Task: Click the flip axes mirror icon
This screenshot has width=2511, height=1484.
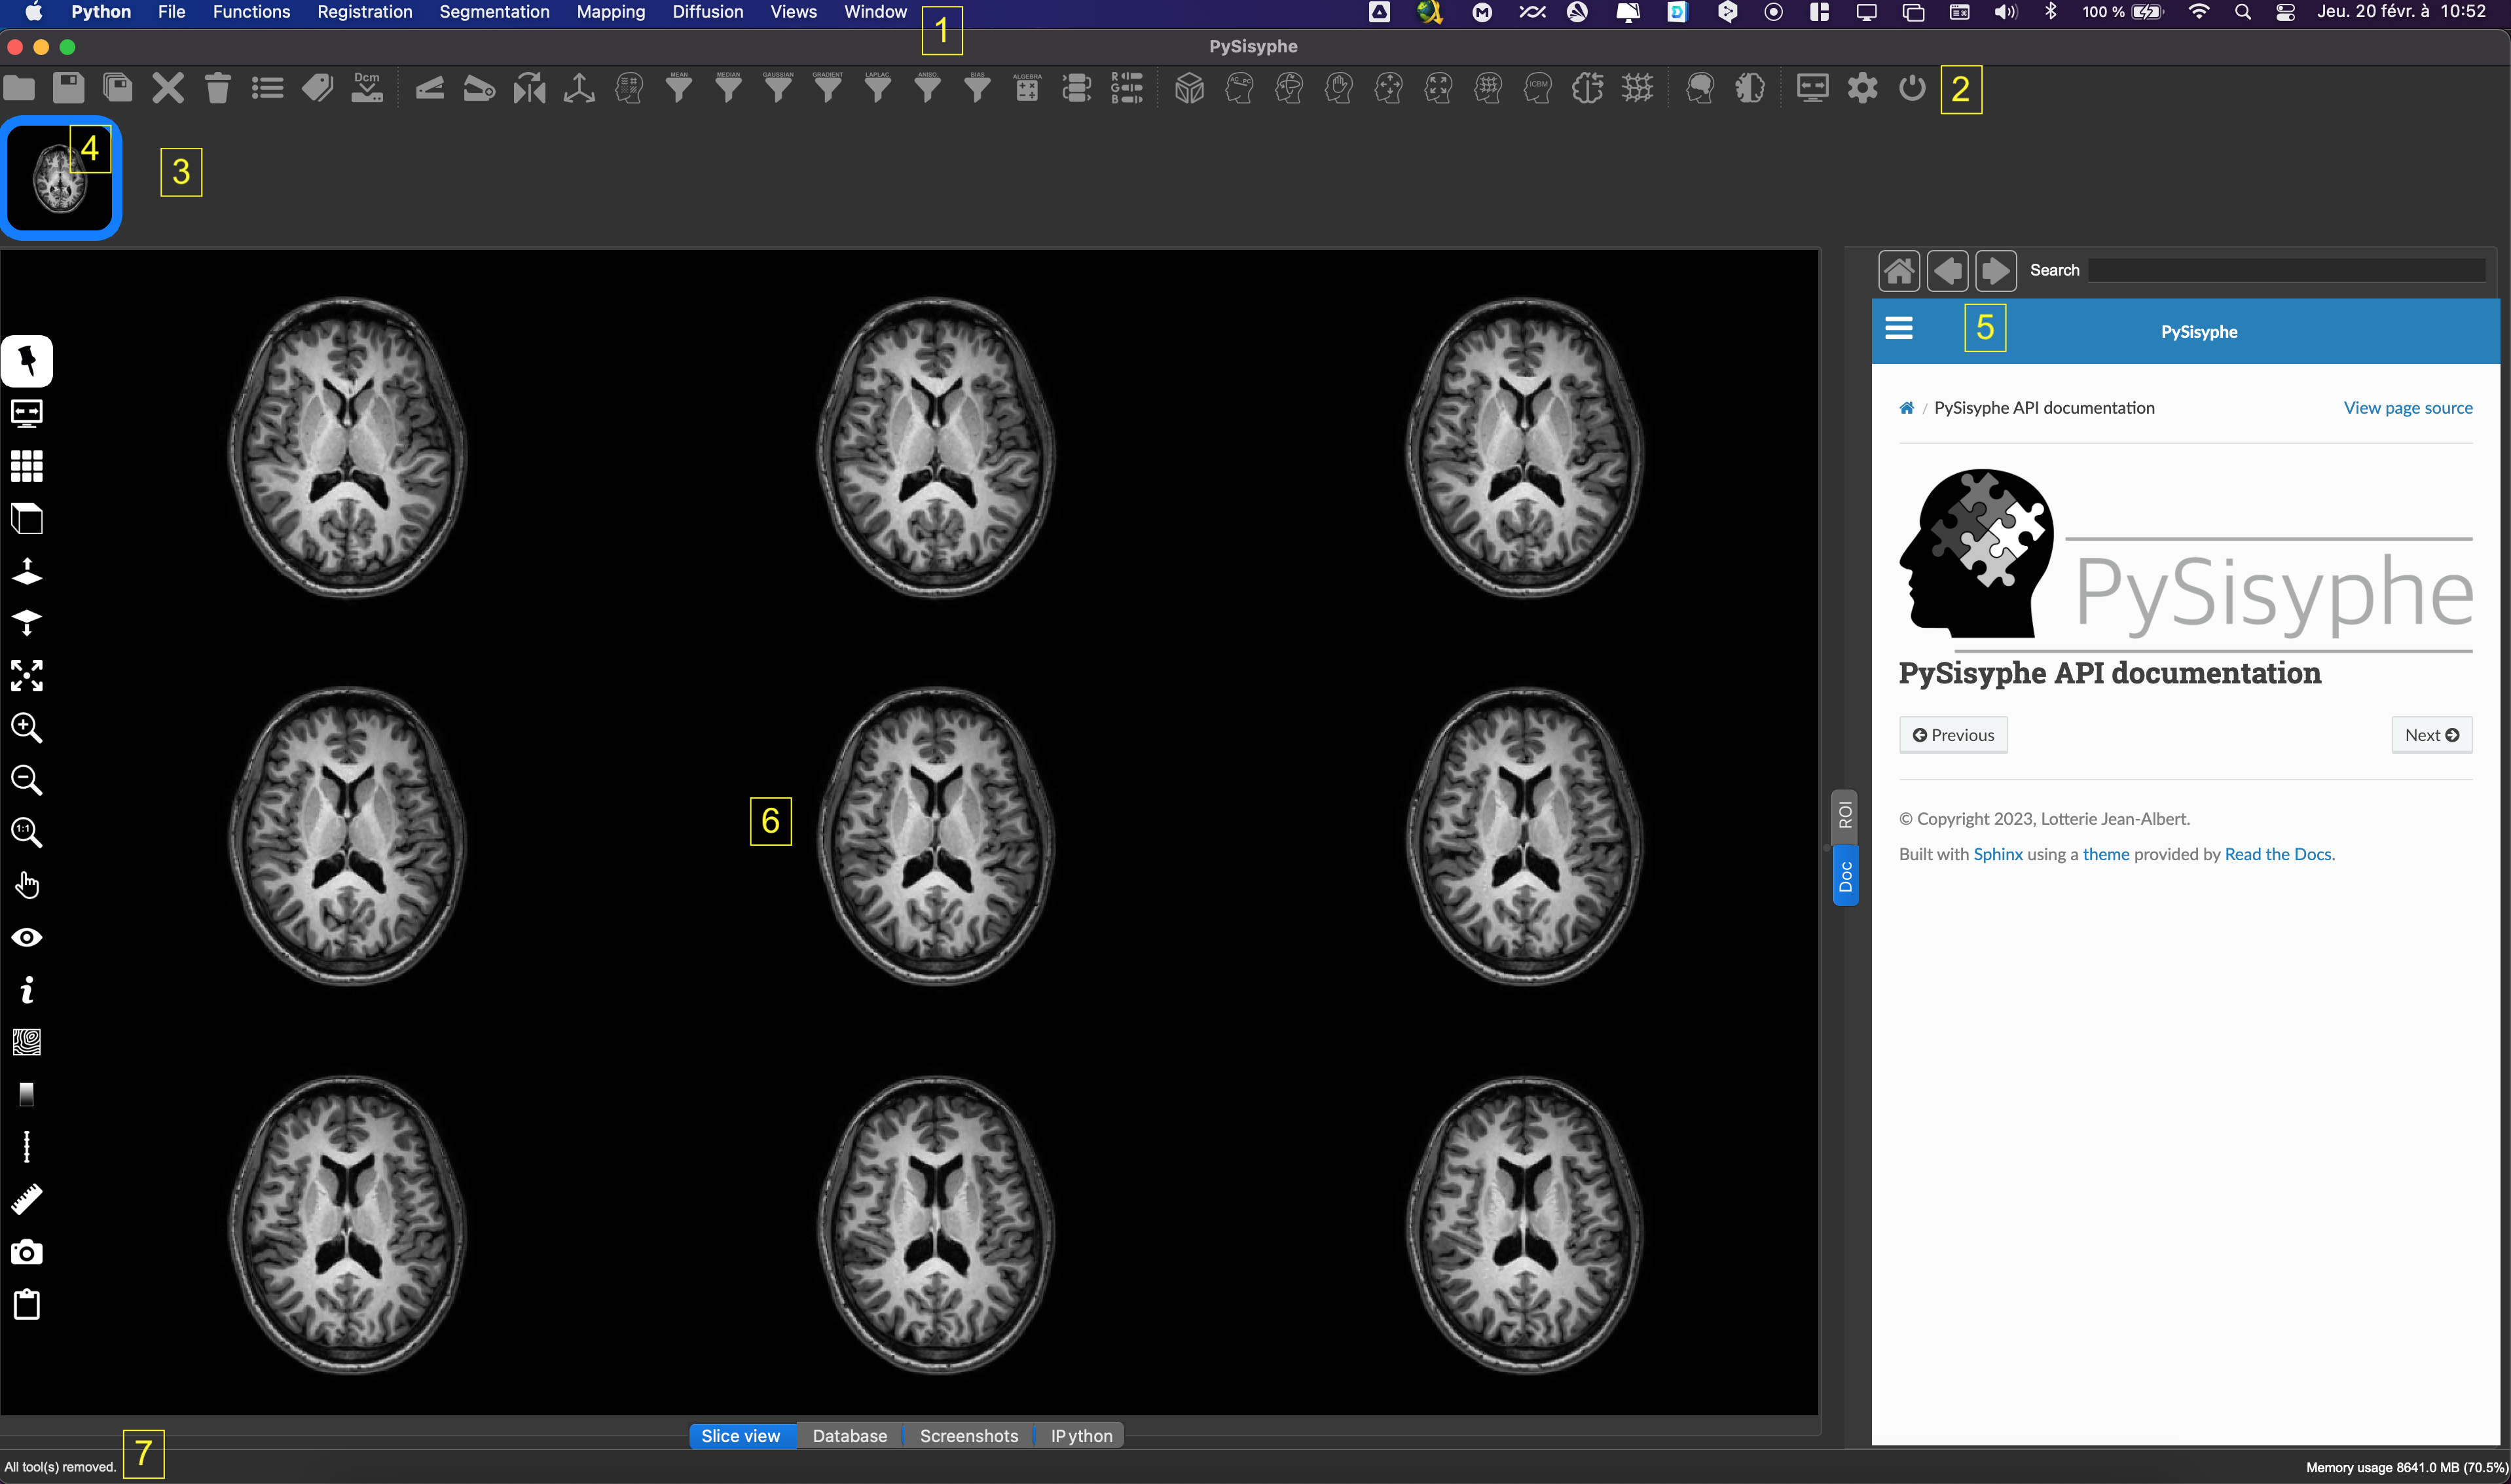Action: (529, 88)
